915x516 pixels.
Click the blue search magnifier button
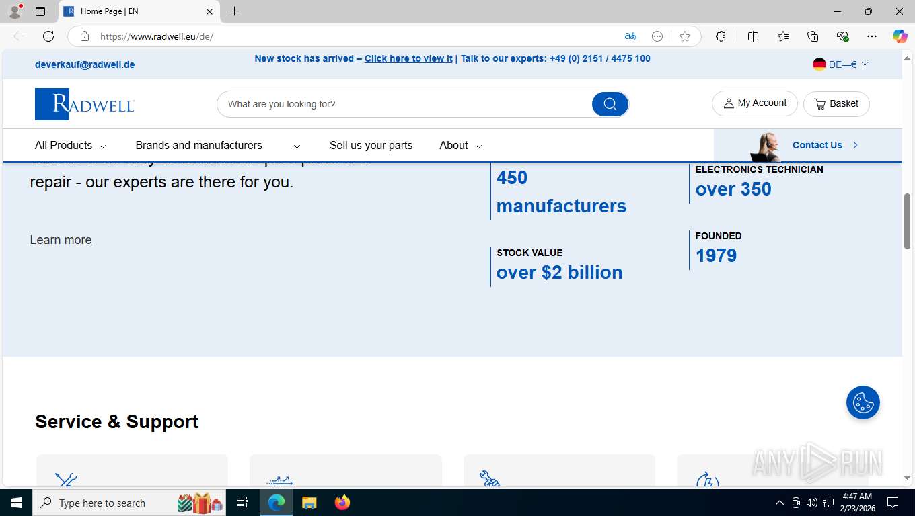610,104
